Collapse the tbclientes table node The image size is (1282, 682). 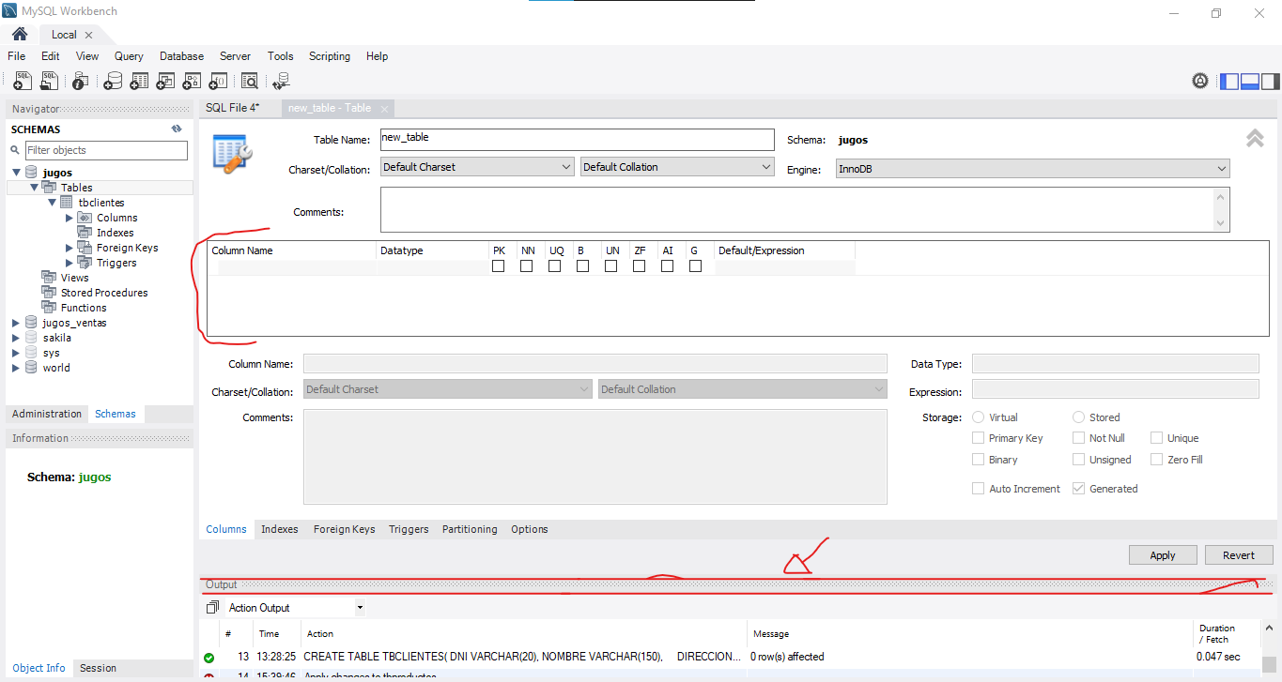[52, 203]
